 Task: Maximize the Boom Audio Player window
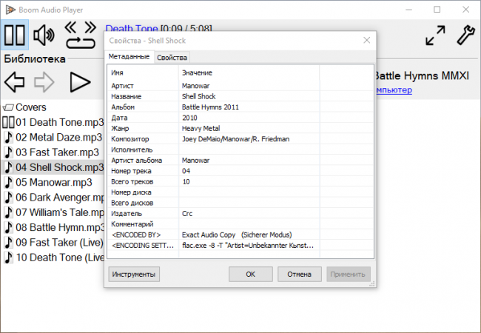coord(437,10)
